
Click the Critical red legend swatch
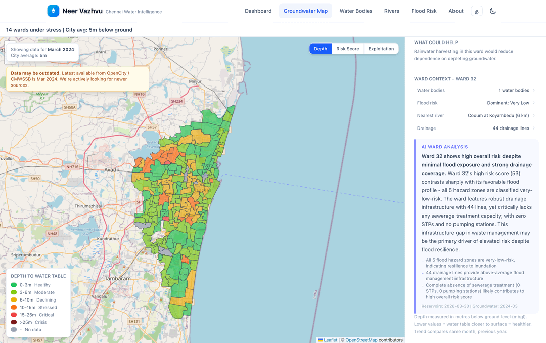click(x=14, y=315)
